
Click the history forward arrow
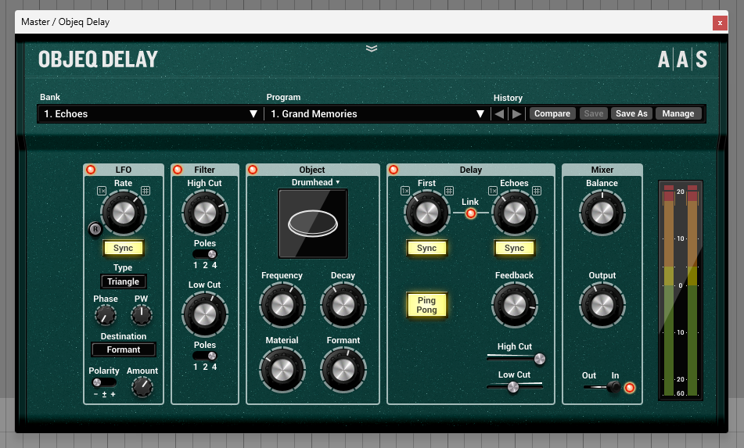516,114
